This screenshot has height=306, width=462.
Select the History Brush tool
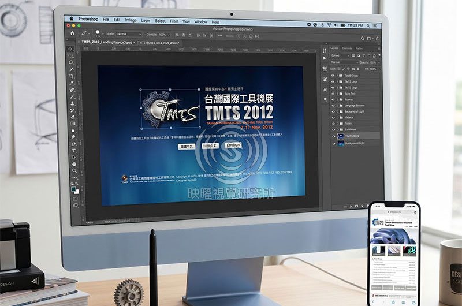coord(73,110)
